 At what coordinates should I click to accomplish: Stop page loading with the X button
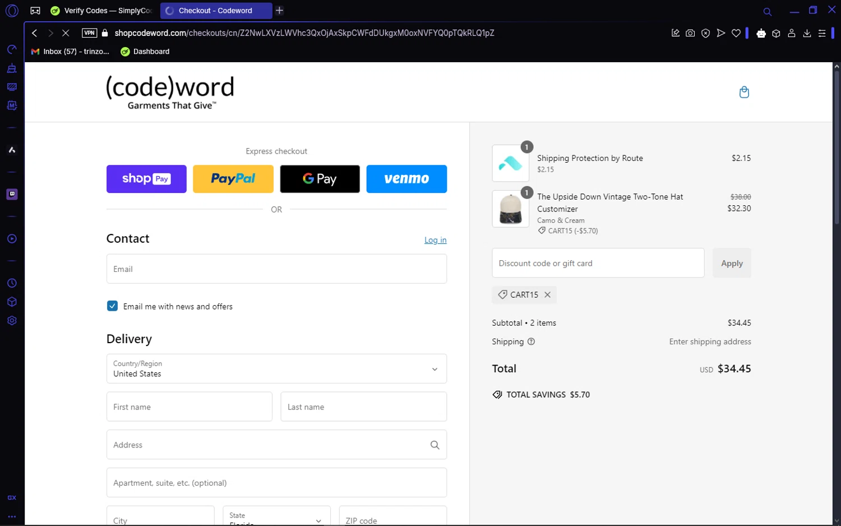coord(66,33)
